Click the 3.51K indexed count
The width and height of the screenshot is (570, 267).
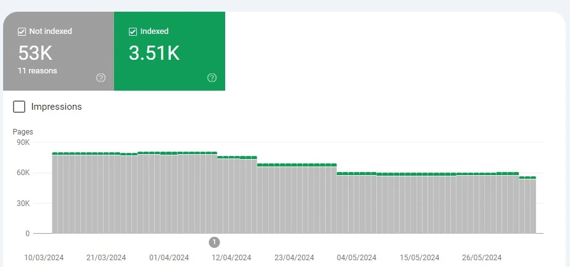click(154, 54)
